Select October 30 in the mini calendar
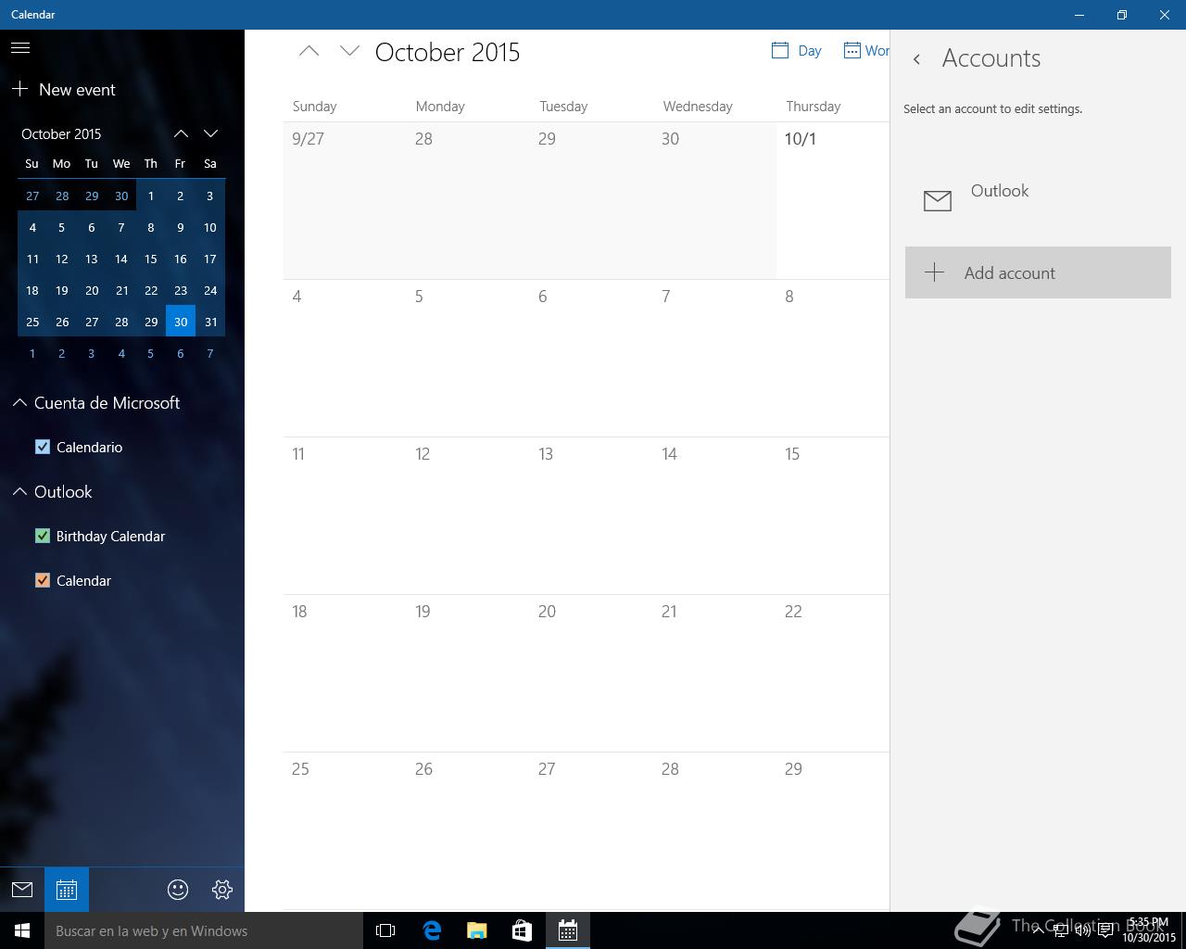This screenshot has width=1186, height=949. (x=181, y=322)
